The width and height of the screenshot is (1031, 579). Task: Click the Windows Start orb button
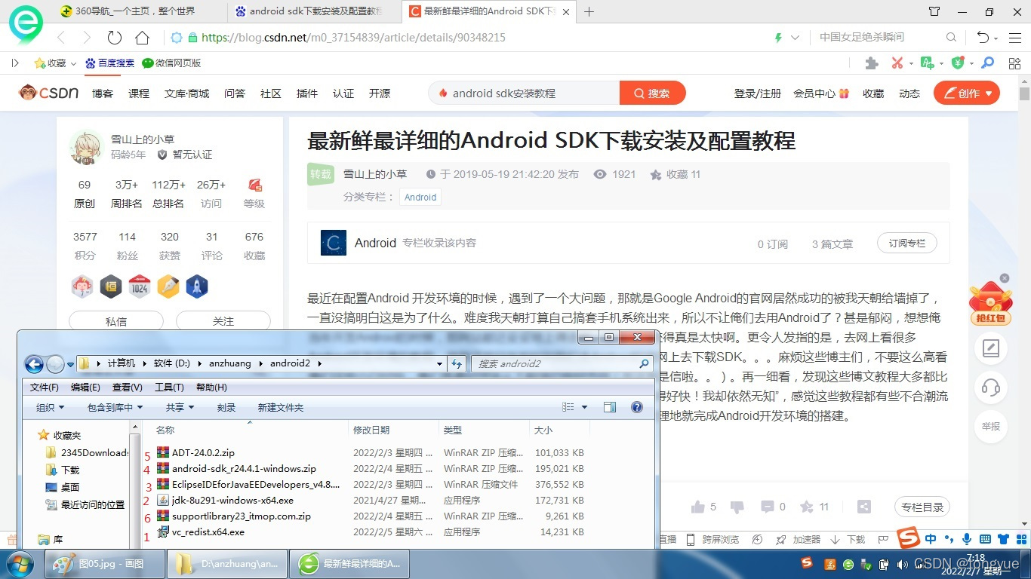point(20,562)
